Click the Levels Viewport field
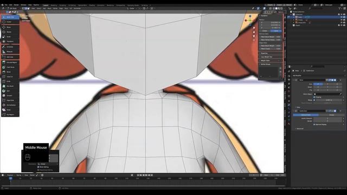 [x=327, y=118]
